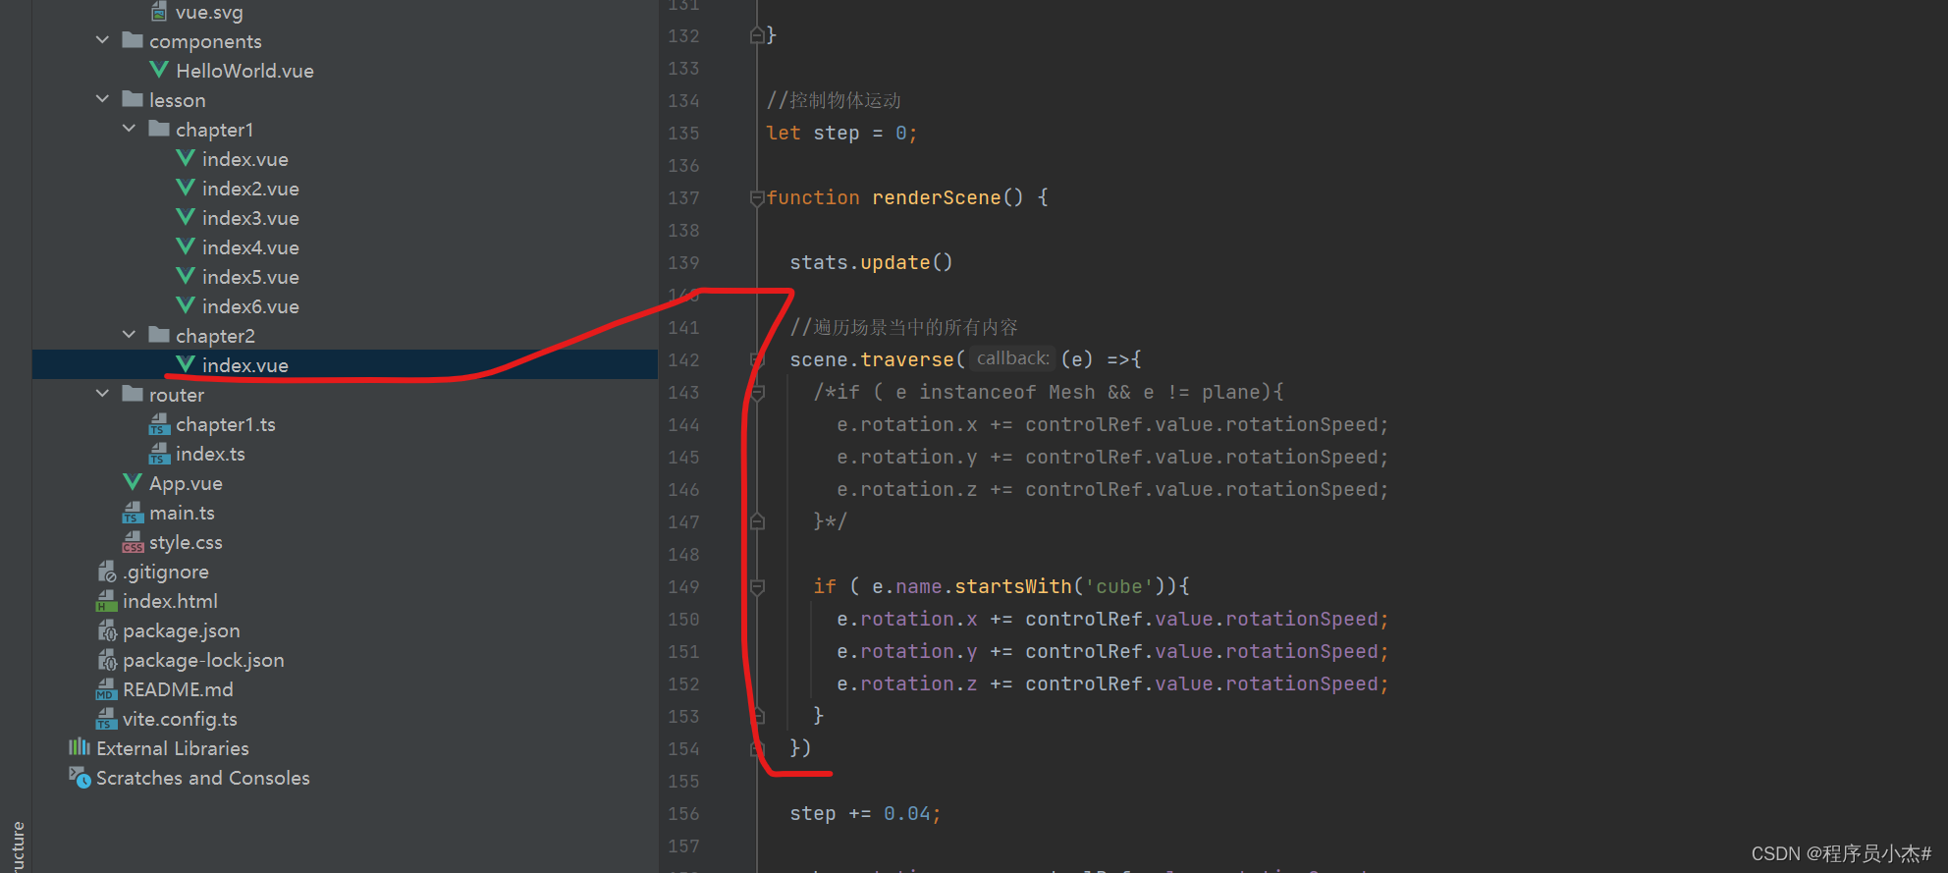This screenshot has width=1948, height=873.
Task: Click the HTML icon of index.html
Action: (106, 601)
